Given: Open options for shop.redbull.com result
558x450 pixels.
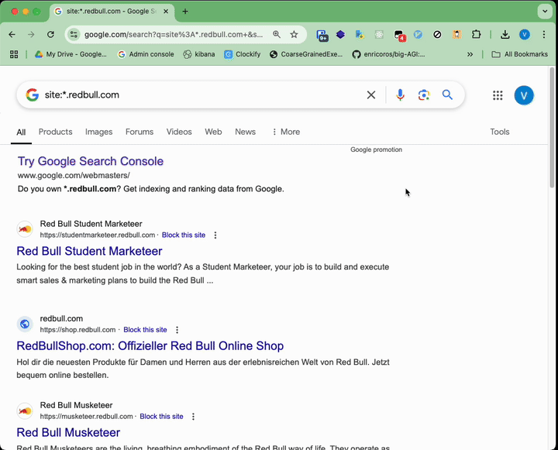Looking at the screenshot, I should click(177, 330).
